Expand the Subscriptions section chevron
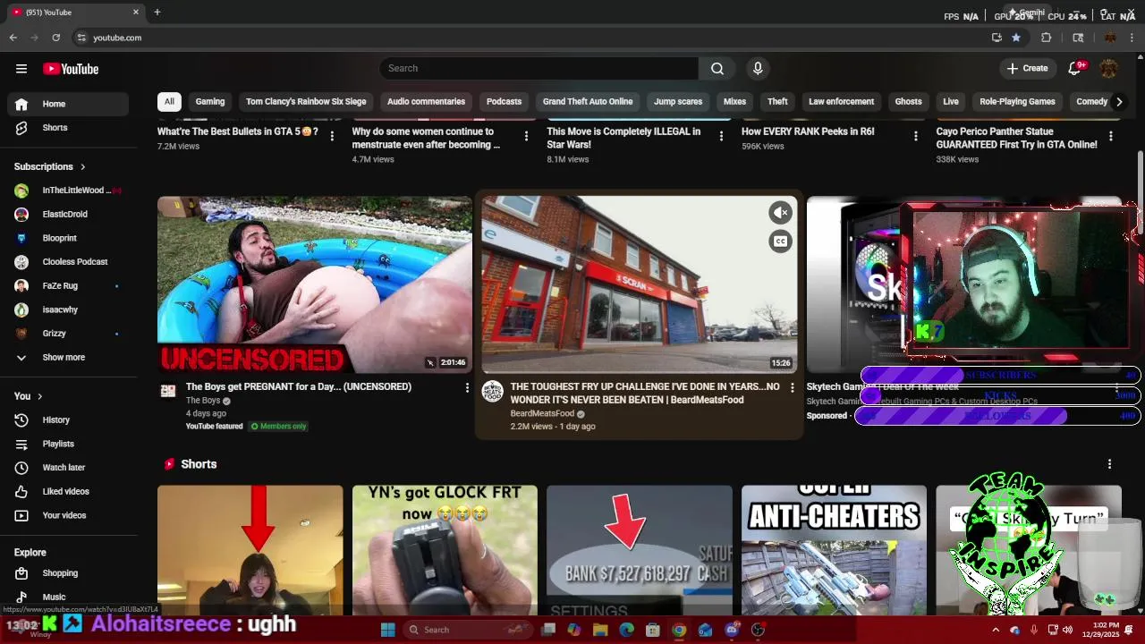1145x644 pixels. pyautogui.click(x=83, y=167)
